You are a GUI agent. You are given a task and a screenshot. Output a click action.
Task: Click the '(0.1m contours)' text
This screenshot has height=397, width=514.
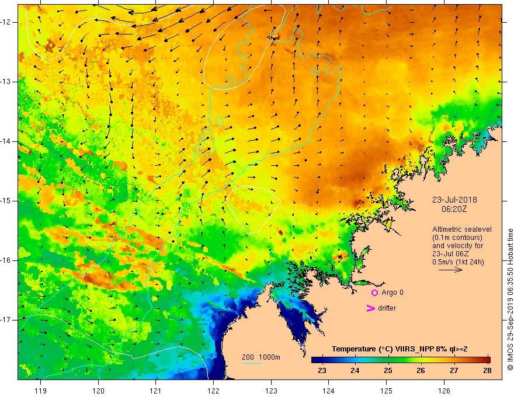pos(457,238)
